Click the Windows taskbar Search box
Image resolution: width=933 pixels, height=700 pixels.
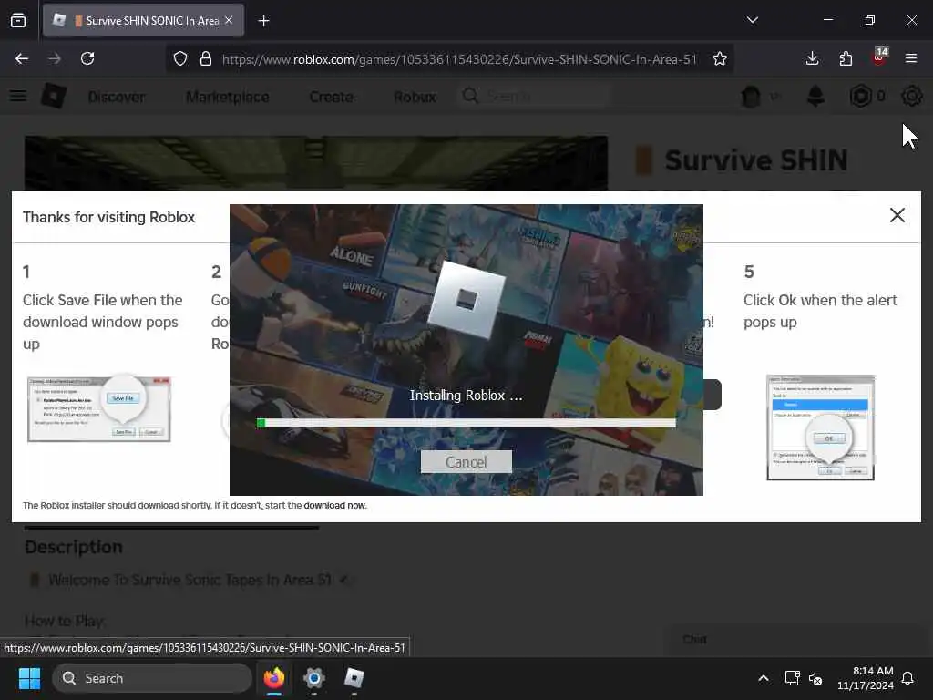click(x=152, y=678)
